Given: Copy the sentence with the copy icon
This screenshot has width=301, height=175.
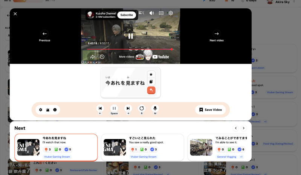Looking at the screenshot, I should 151,82.
